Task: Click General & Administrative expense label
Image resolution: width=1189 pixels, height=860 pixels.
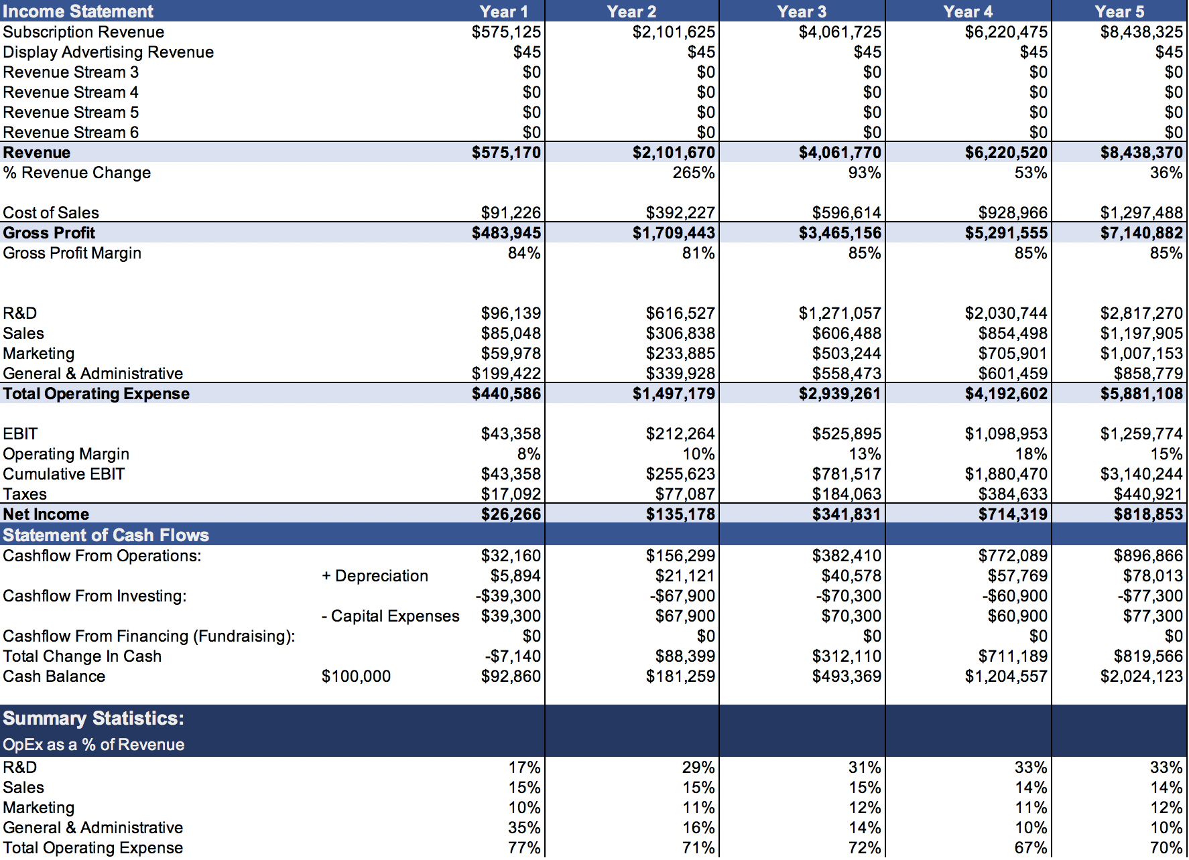Action: click(x=92, y=374)
